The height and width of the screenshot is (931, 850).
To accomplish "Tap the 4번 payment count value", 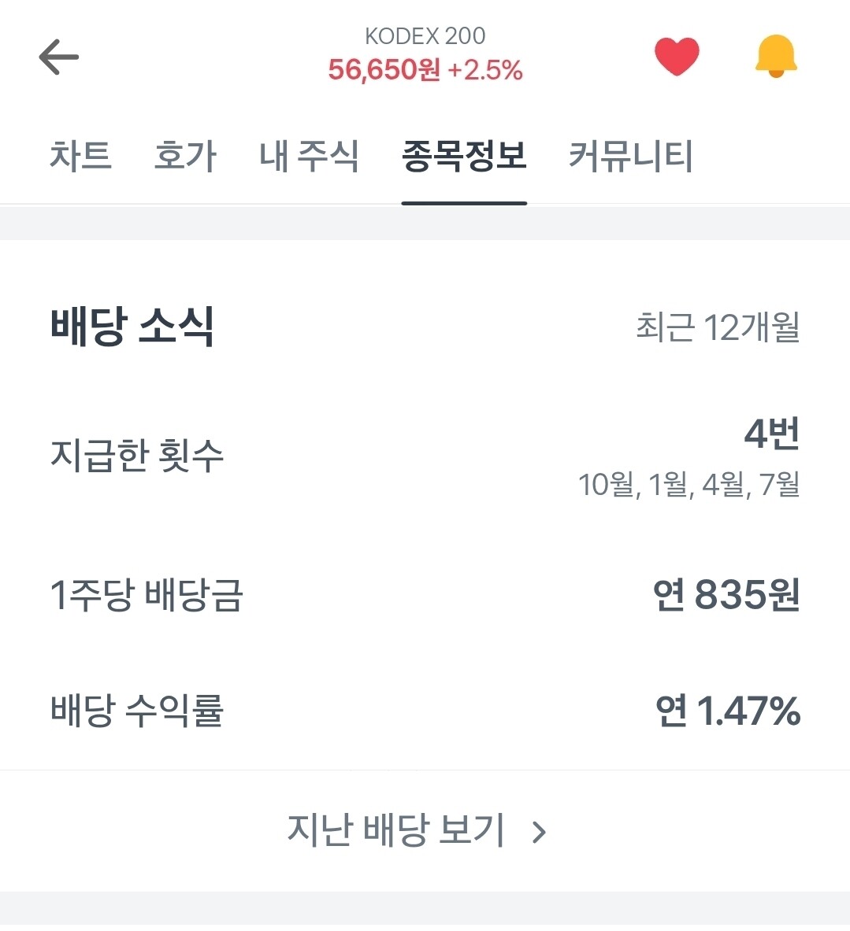I will (772, 434).
